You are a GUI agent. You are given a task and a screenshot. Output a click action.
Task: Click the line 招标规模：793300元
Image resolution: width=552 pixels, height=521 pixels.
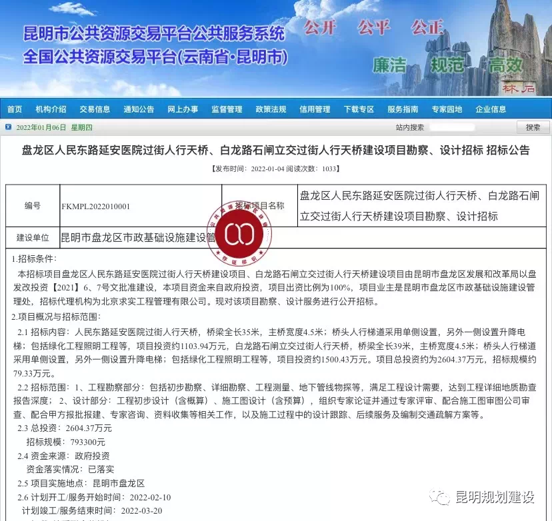pyautogui.click(x=66, y=442)
